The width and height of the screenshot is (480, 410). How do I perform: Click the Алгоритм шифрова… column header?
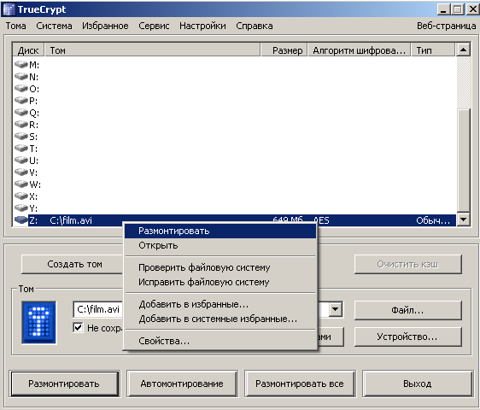[360, 50]
